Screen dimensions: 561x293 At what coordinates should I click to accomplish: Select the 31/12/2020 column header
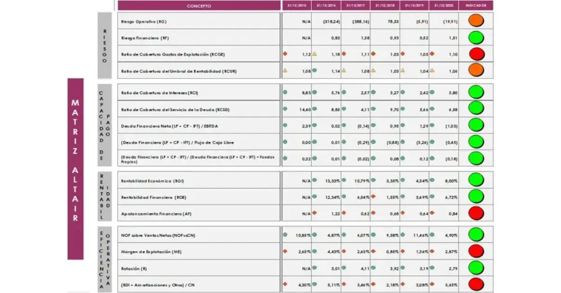443,6
